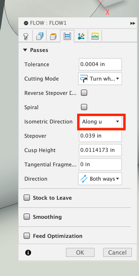This screenshot has height=276, width=139.
Task: Click the Smoothing label
Action: click(x=47, y=217)
